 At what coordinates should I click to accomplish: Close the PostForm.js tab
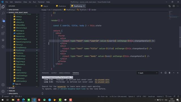[x=84, y=6]
